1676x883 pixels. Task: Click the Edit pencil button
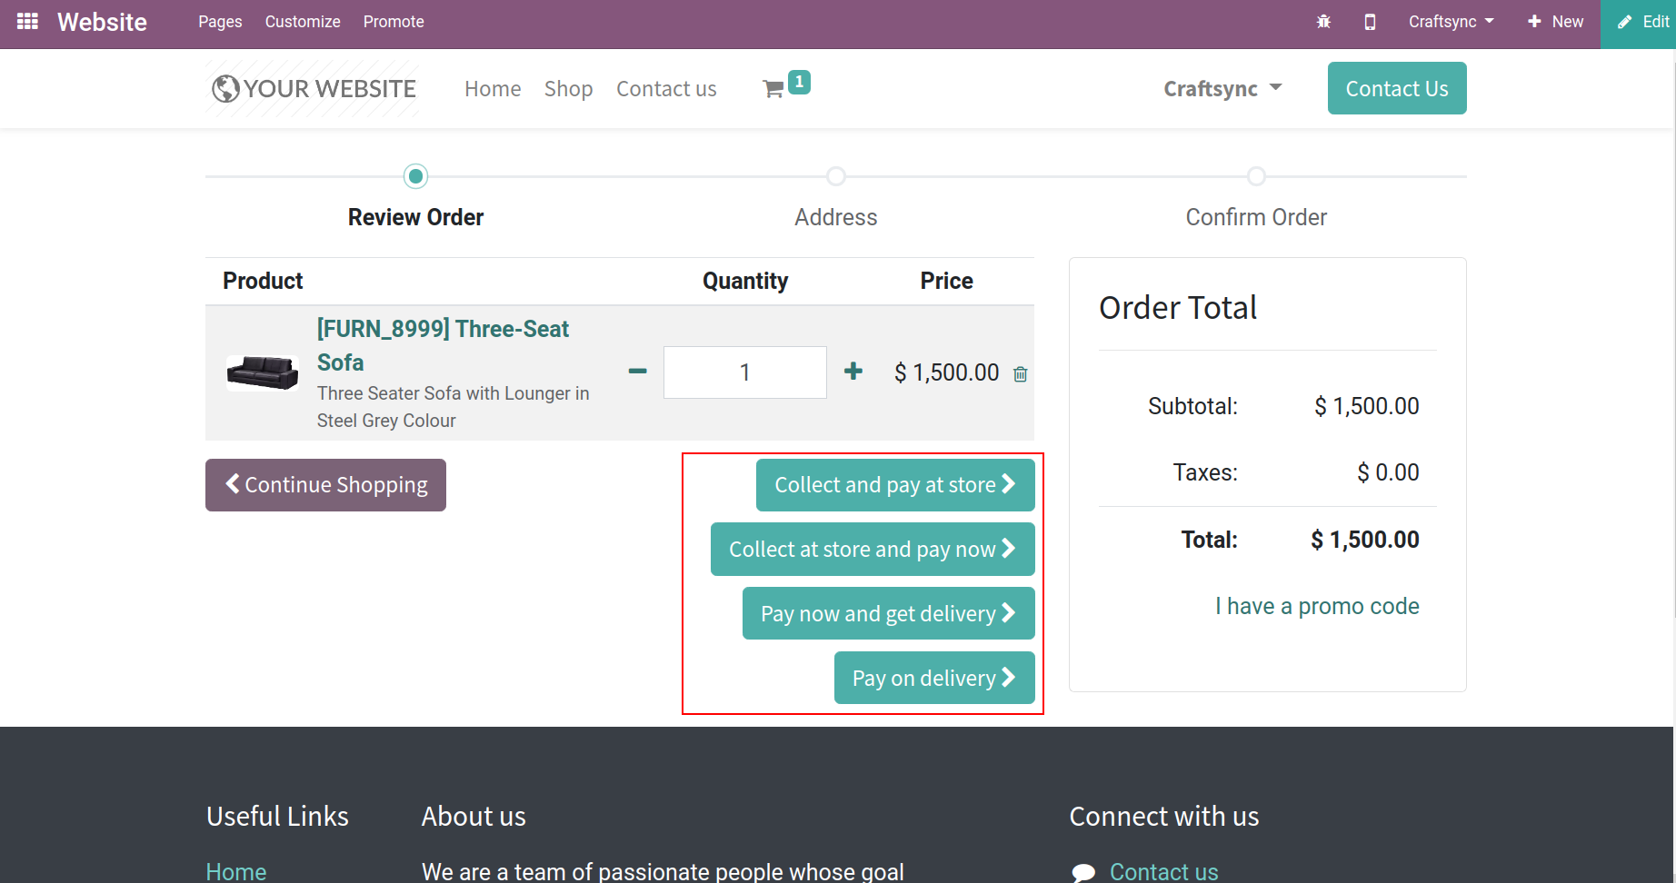pyautogui.click(x=1643, y=22)
